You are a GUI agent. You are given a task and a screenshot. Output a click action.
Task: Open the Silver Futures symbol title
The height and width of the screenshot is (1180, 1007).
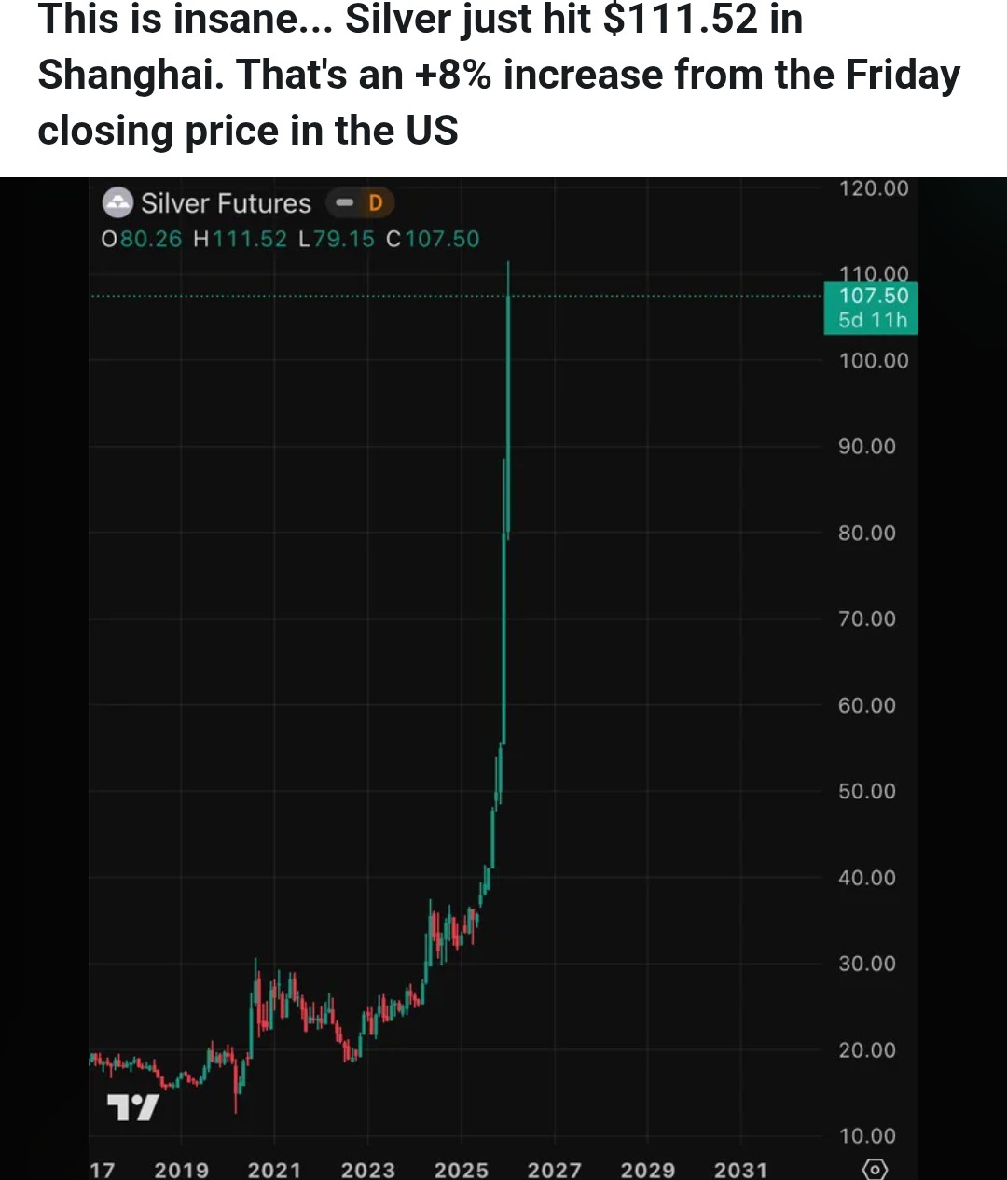click(x=226, y=203)
